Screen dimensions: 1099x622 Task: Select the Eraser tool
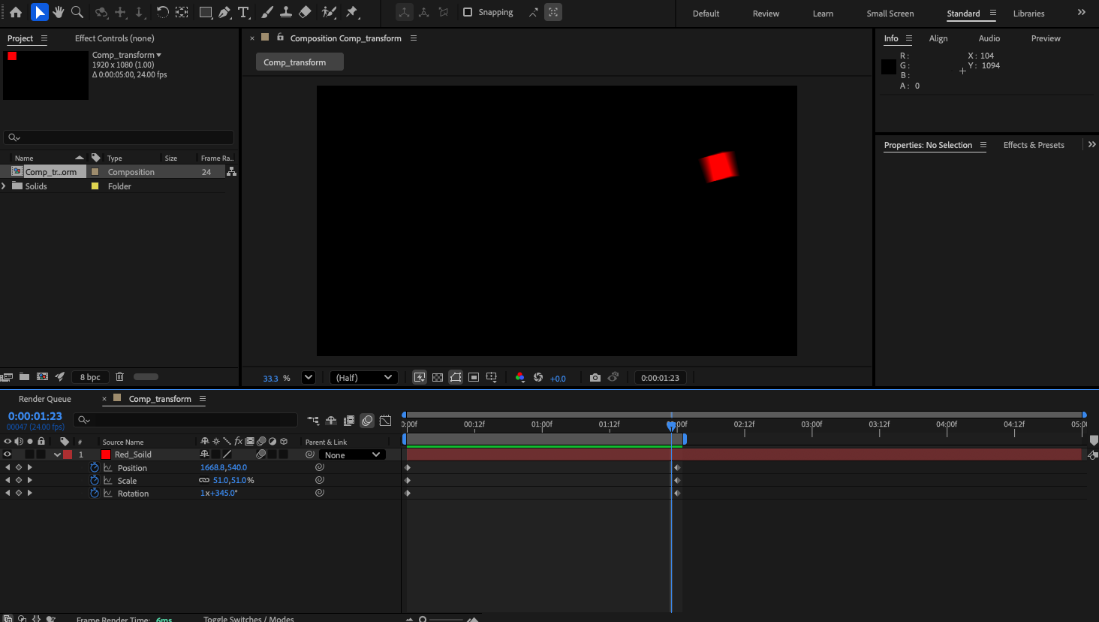[x=305, y=12]
